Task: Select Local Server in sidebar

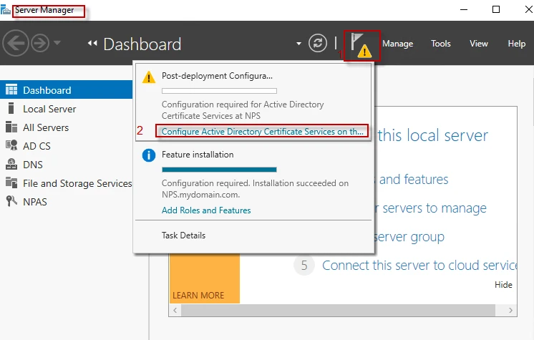Action: click(x=49, y=109)
